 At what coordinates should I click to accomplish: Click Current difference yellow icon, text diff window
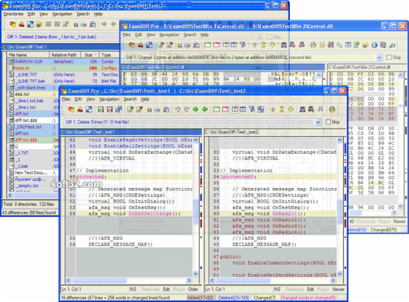[282, 109]
